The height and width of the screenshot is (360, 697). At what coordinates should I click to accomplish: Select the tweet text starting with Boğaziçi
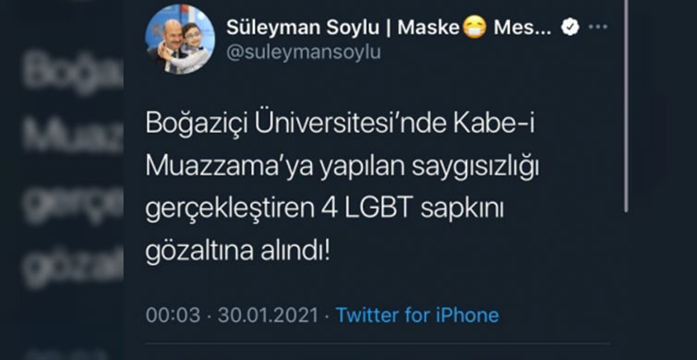click(x=342, y=188)
